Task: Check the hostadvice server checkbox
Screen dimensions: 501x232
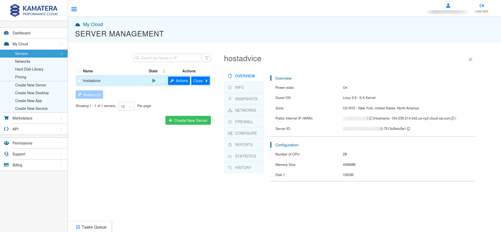Action: [79, 81]
